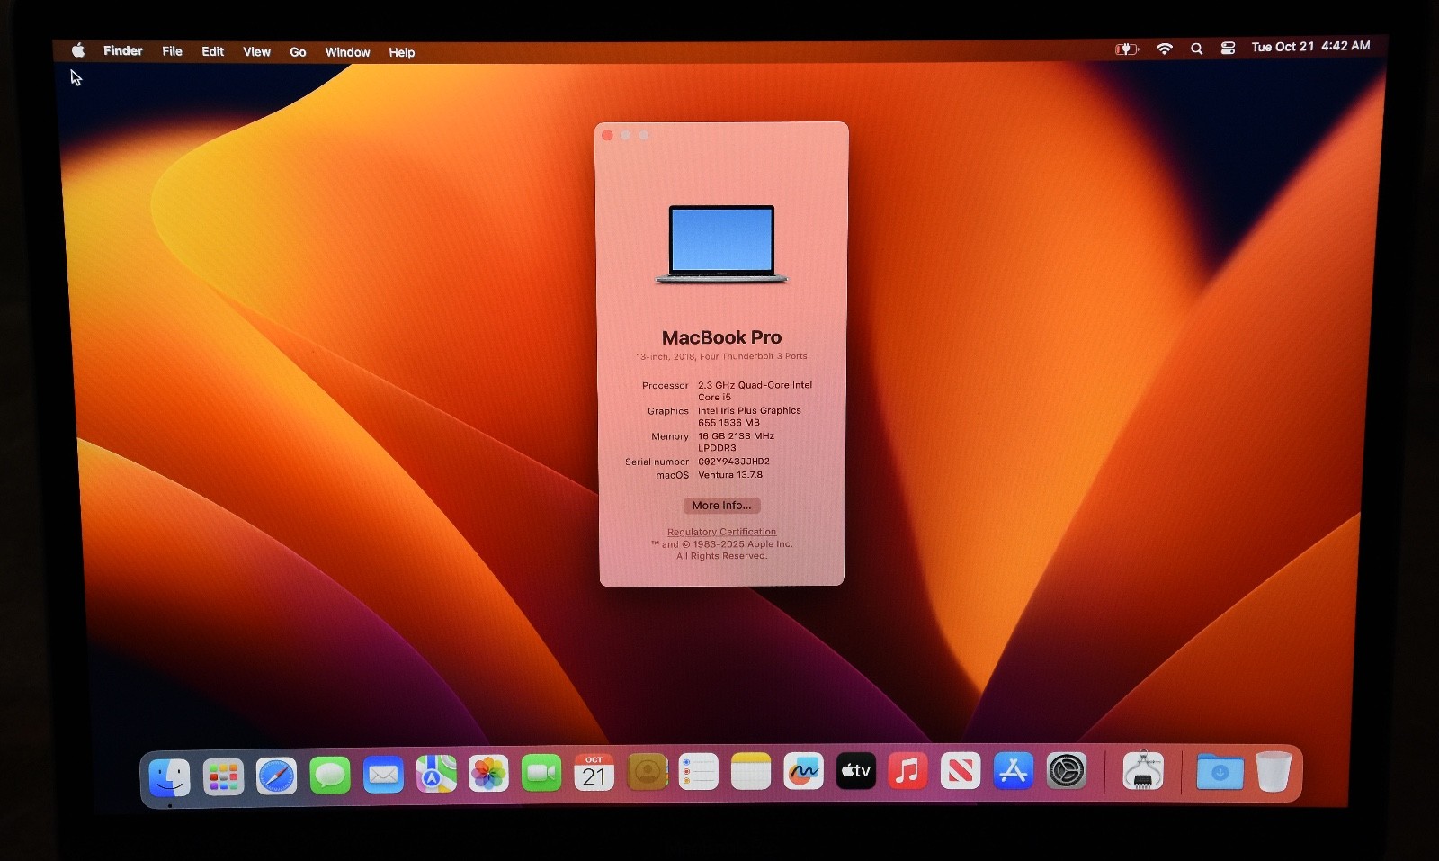The image size is (1439, 861).
Task: Open the Apple menu
Action: [x=78, y=50]
